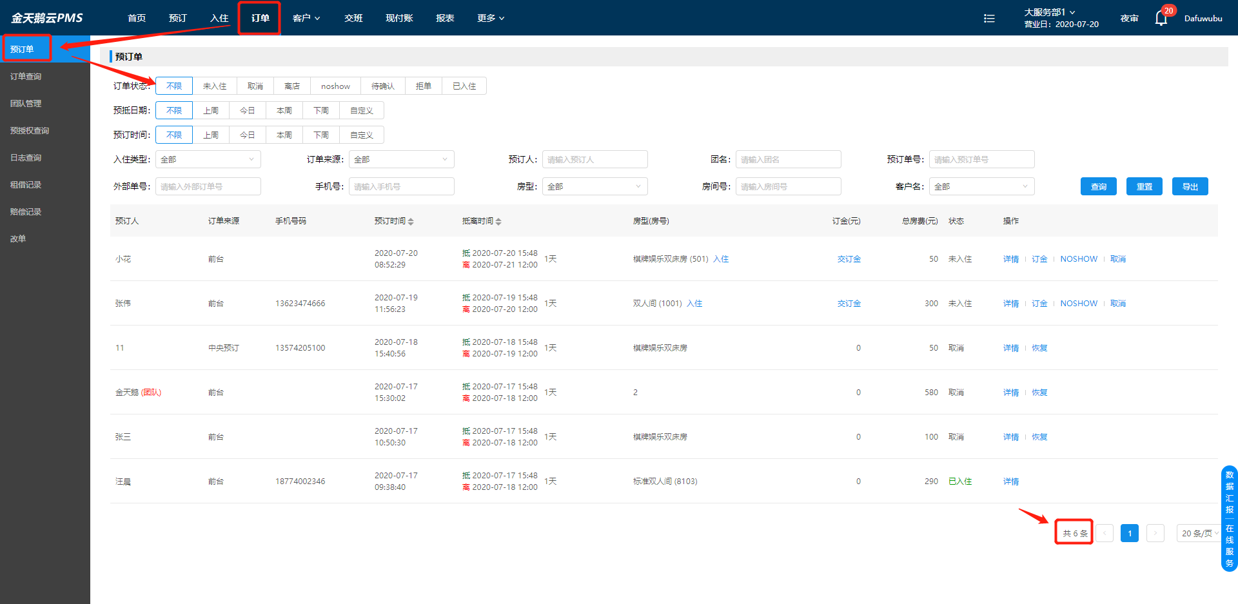Open 订单查询 in sidebar
Screen dimensions: 1238x604
click(45, 76)
